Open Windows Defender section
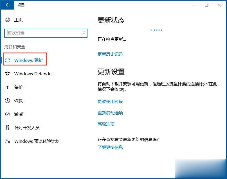Screen dimensions: 227x179 point(33,74)
